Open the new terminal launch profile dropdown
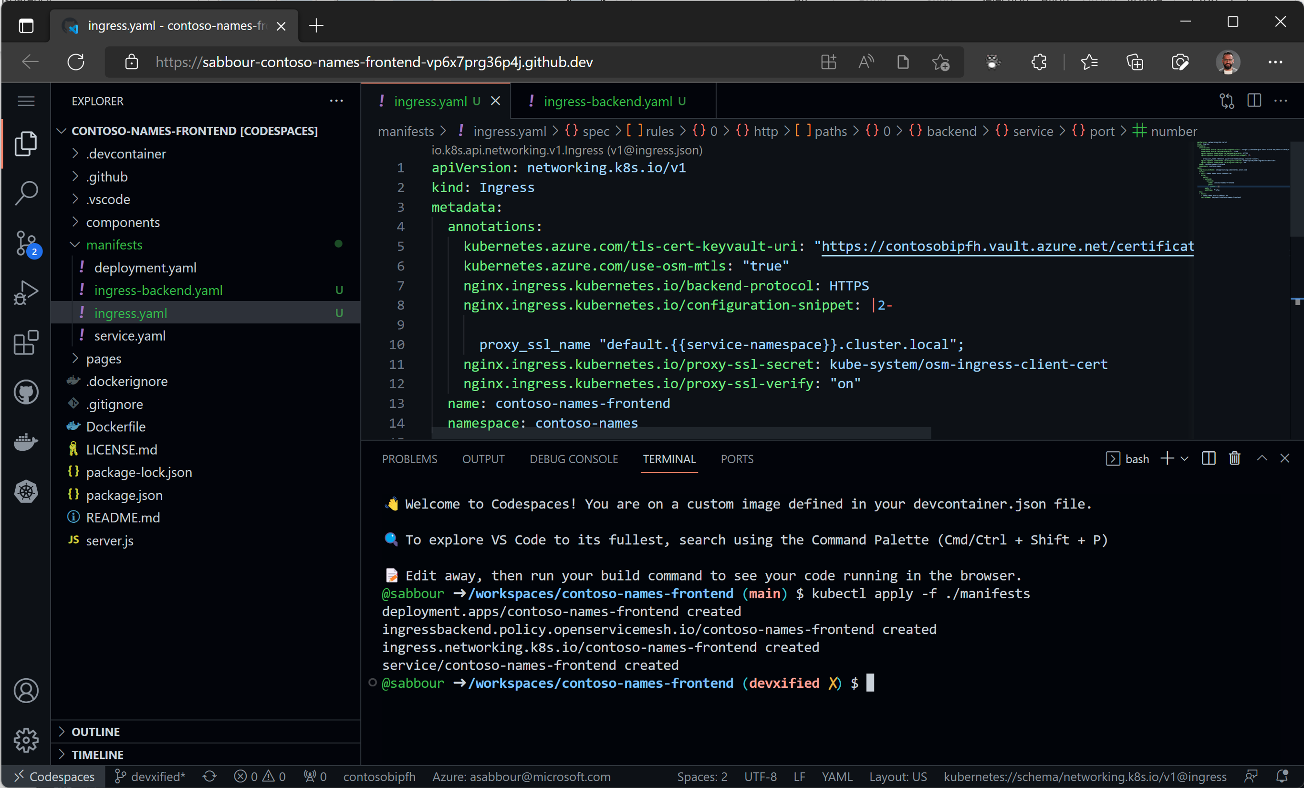1304x788 pixels. point(1184,458)
